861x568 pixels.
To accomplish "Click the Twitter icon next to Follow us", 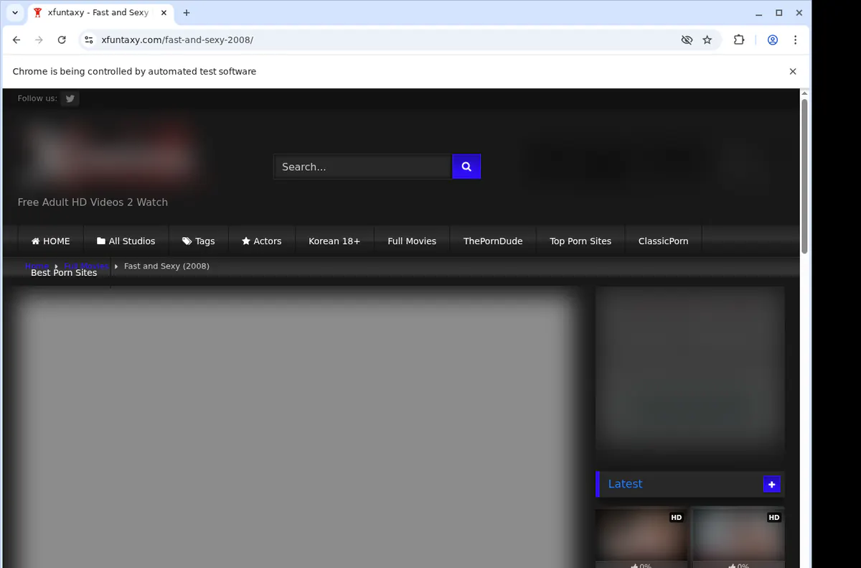I will [x=70, y=99].
